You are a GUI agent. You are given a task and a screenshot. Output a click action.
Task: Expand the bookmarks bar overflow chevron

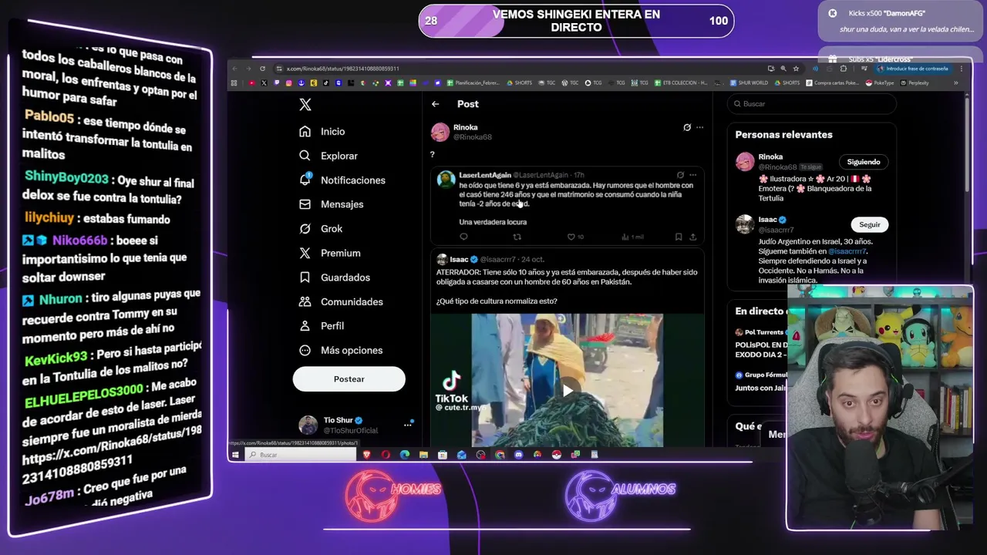tap(956, 82)
